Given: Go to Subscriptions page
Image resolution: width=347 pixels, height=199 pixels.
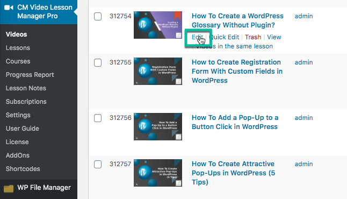Looking at the screenshot, I should (x=26, y=102).
